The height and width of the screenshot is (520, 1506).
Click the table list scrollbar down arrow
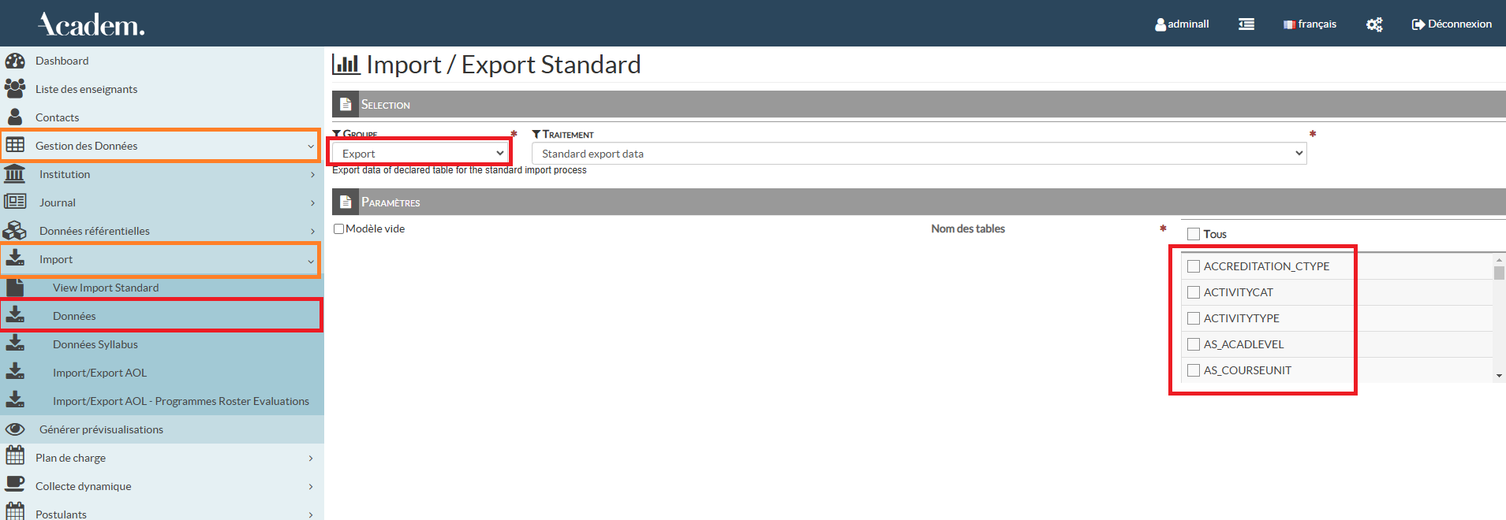click(x=1499, y=376)
